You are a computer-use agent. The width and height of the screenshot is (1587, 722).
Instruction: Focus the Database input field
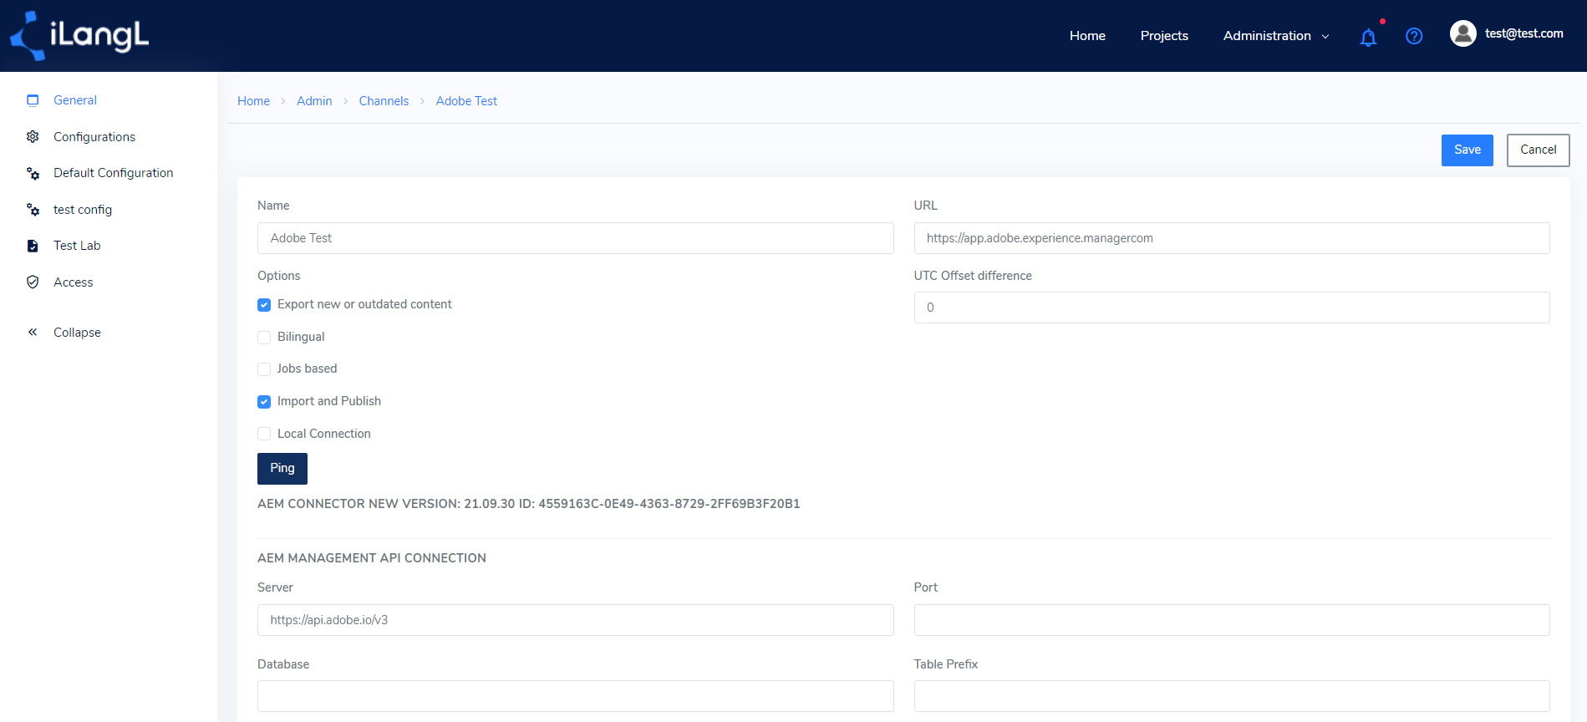point(576,696)
